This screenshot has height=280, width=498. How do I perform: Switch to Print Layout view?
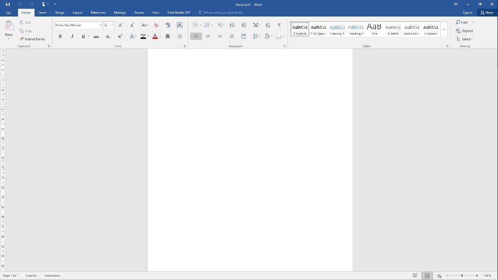click(x=427, y=276)
